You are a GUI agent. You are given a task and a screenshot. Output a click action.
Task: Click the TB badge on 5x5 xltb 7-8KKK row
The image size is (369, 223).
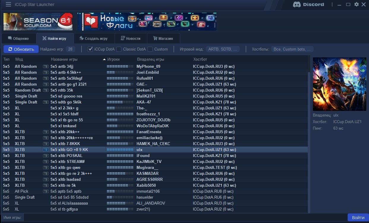pyautogui.click(x=46, y=144)
